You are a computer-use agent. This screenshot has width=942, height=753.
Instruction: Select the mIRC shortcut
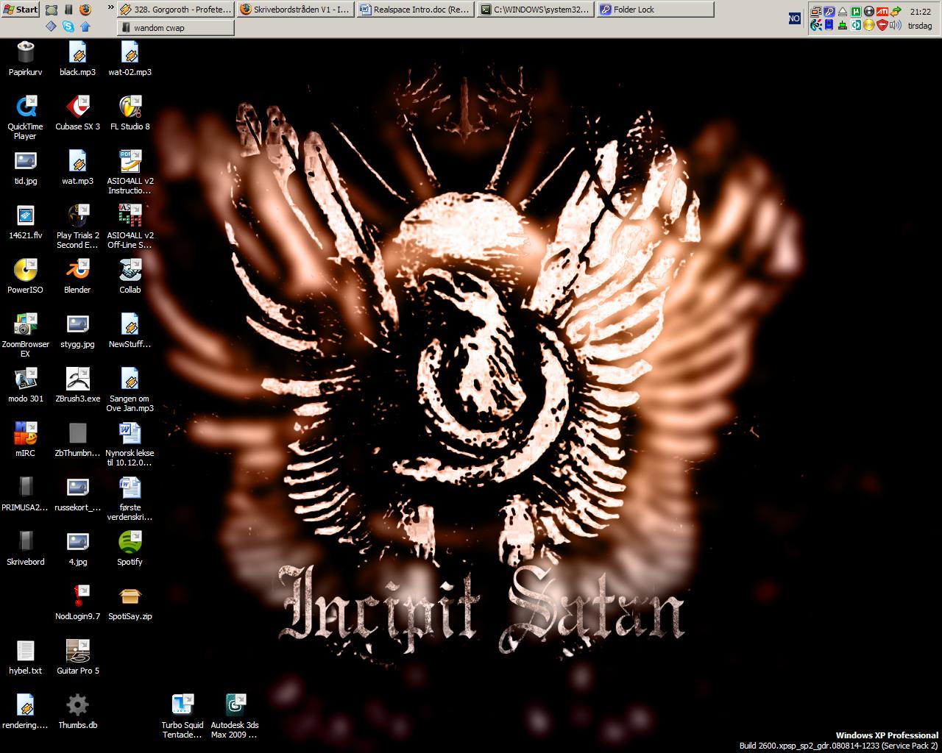coord(26,440)
